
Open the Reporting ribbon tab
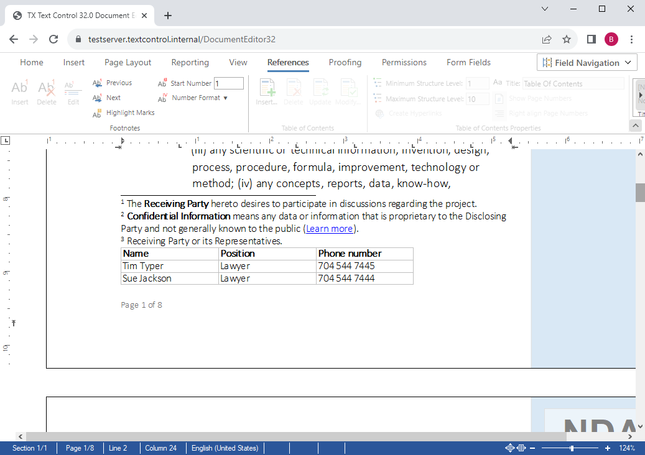[x=190, y=62]
